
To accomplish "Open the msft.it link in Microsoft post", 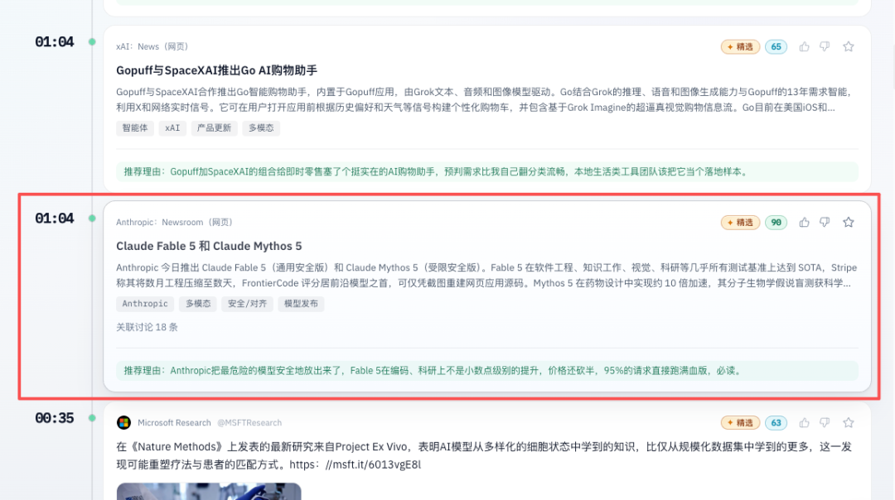I will [x=355, y=464].
